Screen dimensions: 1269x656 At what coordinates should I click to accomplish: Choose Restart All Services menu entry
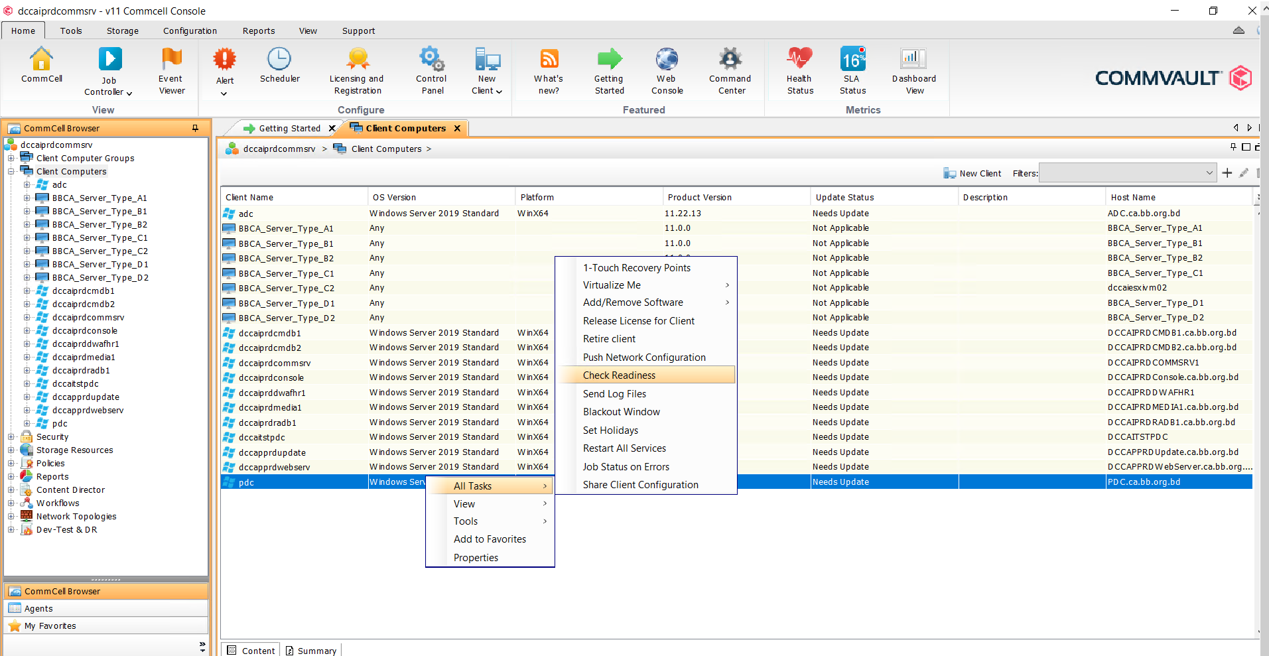click(647, 448)
